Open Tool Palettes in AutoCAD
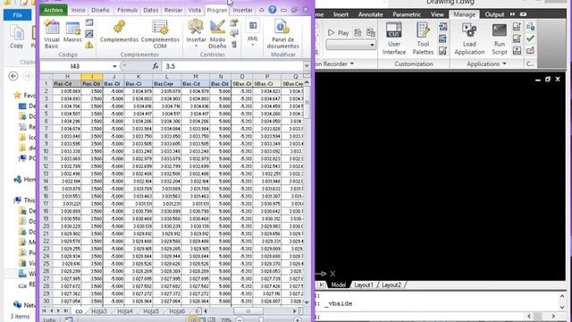This screenshot has height=322, width=572. 423,38
